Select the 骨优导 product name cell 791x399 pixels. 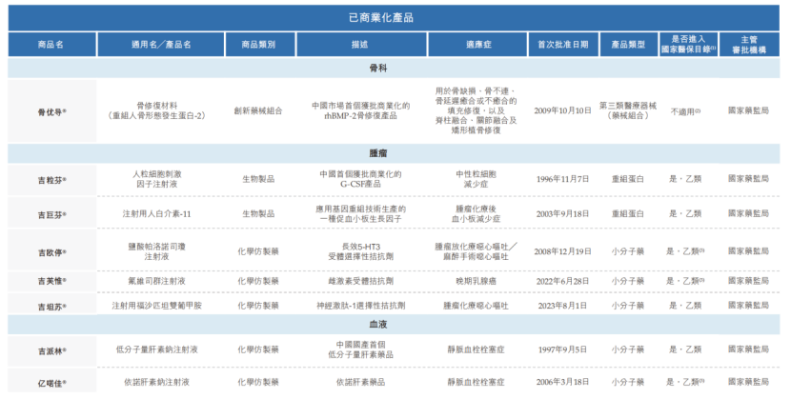52,111
